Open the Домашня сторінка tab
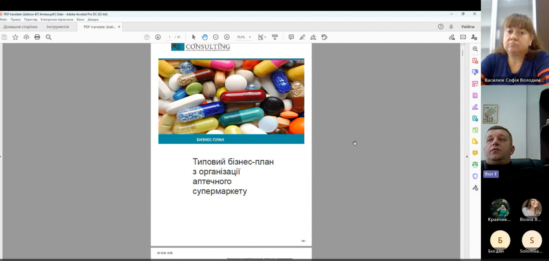The image size is (549, 261). pyautogui.click(x=20, y=27)
